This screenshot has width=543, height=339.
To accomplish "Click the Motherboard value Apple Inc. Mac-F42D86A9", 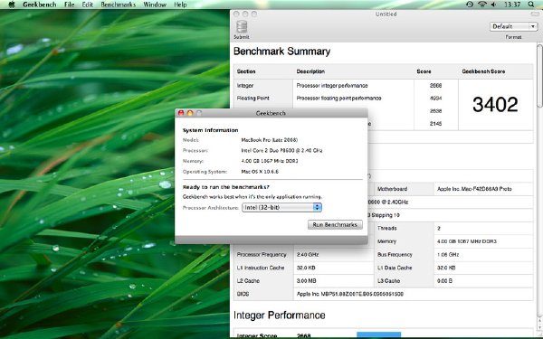I will pyautogui.click(x=474, y=189).
